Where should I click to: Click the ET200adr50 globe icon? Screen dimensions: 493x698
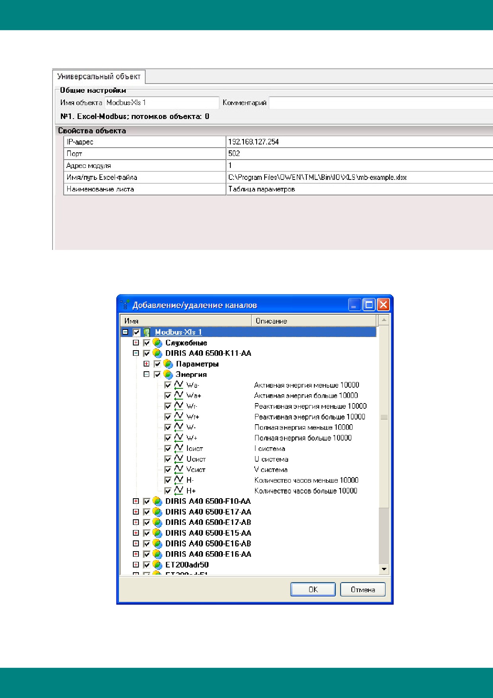pos(158,565)
